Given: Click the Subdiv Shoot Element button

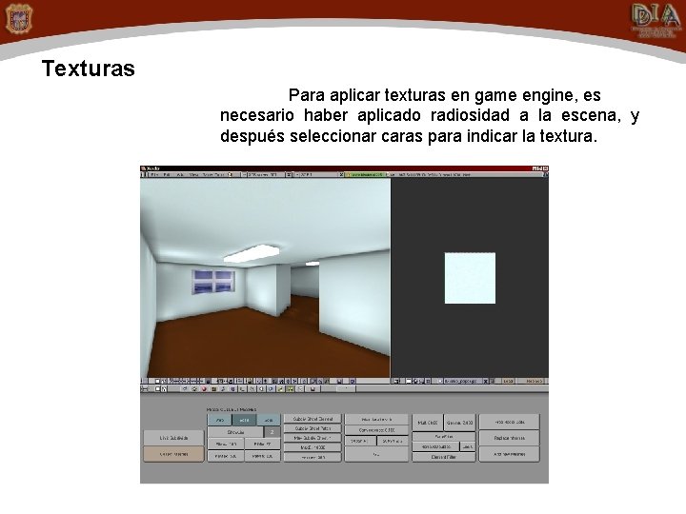Looking at the screenshot, I should [313, 419].
